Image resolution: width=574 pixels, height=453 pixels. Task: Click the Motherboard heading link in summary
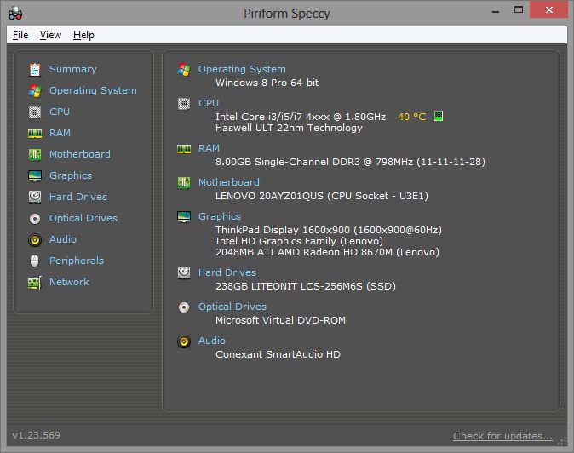point(229,182)
